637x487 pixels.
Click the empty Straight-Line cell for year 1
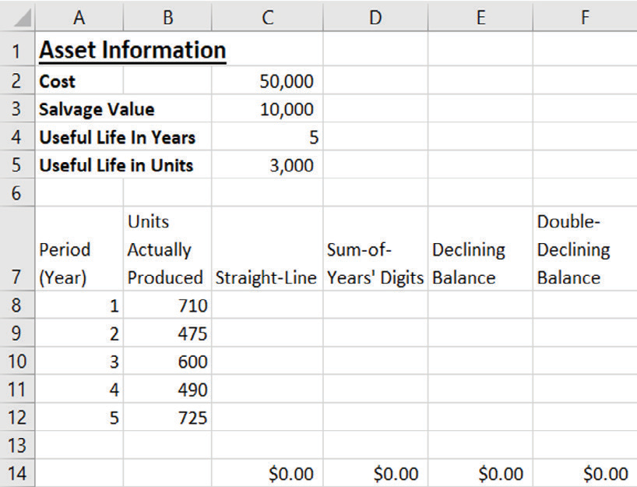[266, 305]
